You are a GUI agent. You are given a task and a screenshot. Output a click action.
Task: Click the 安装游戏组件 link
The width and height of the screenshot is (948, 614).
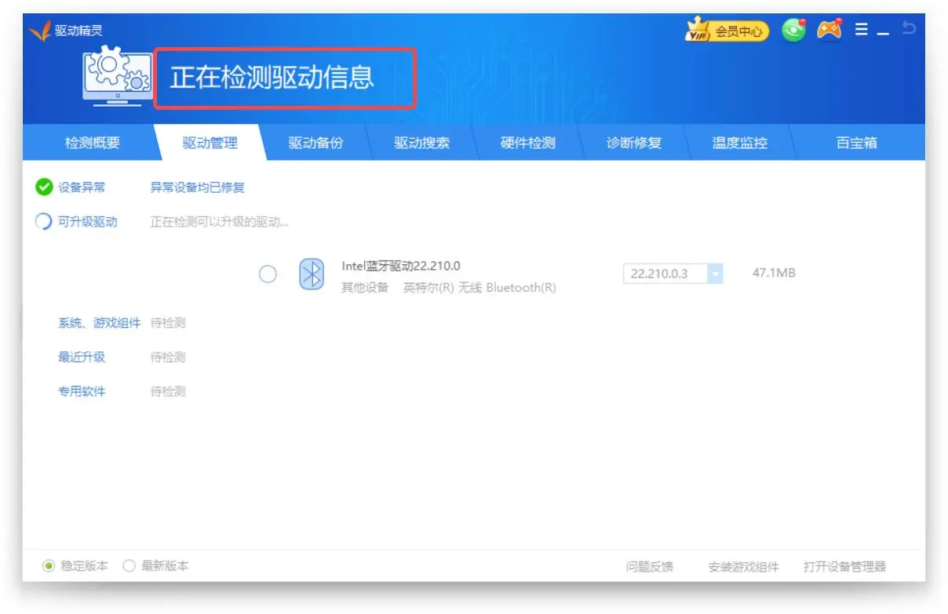[743, 567]
